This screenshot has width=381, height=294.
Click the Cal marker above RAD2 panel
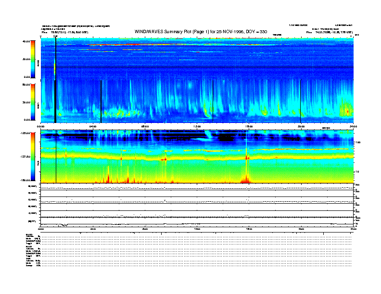55,36
